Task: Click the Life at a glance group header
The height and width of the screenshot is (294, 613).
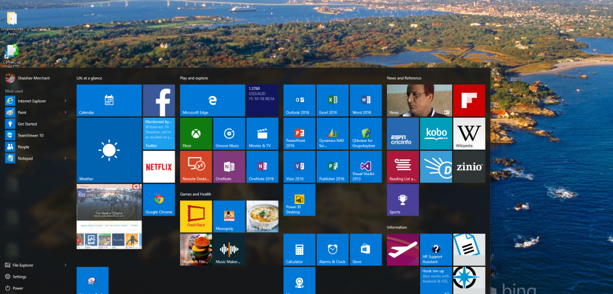Action: tap(89, 78)
